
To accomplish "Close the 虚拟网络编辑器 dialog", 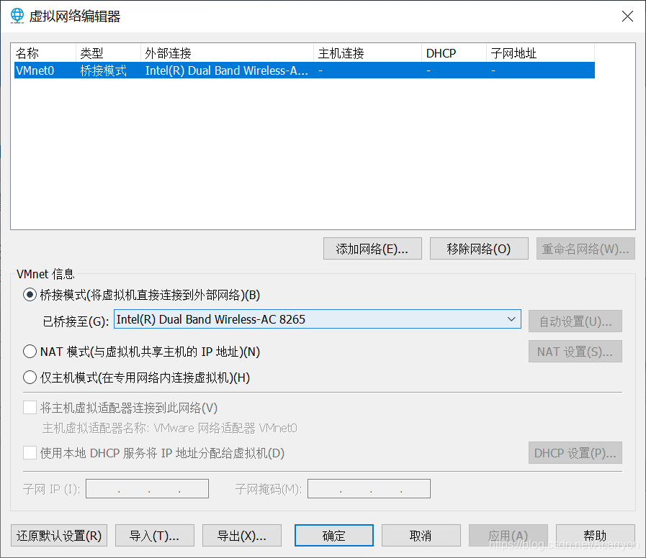I will point(627,16).
